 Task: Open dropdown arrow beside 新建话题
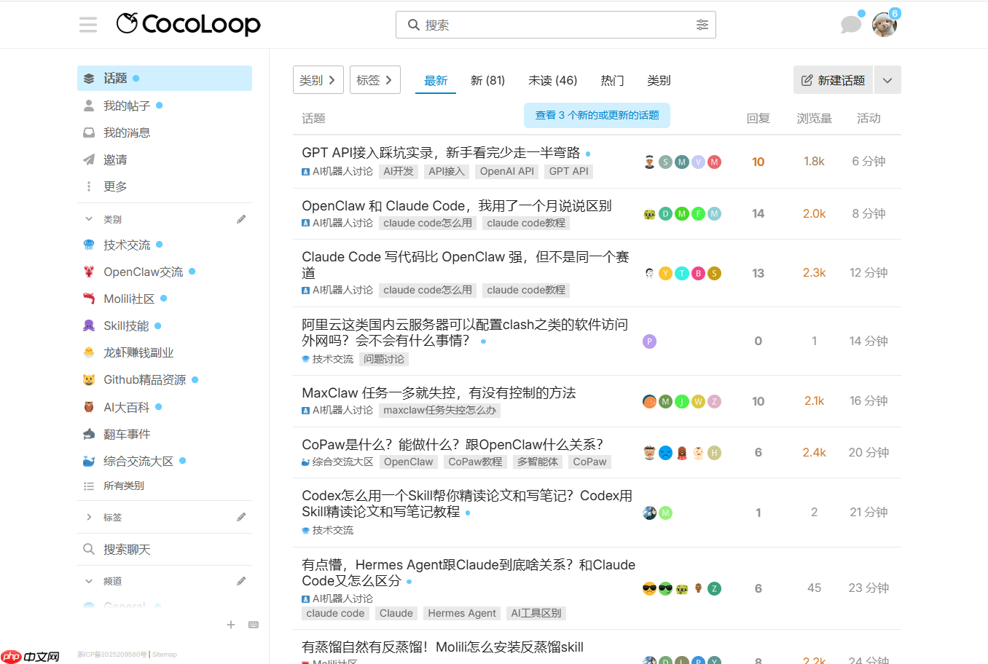[x=887, y=80]
